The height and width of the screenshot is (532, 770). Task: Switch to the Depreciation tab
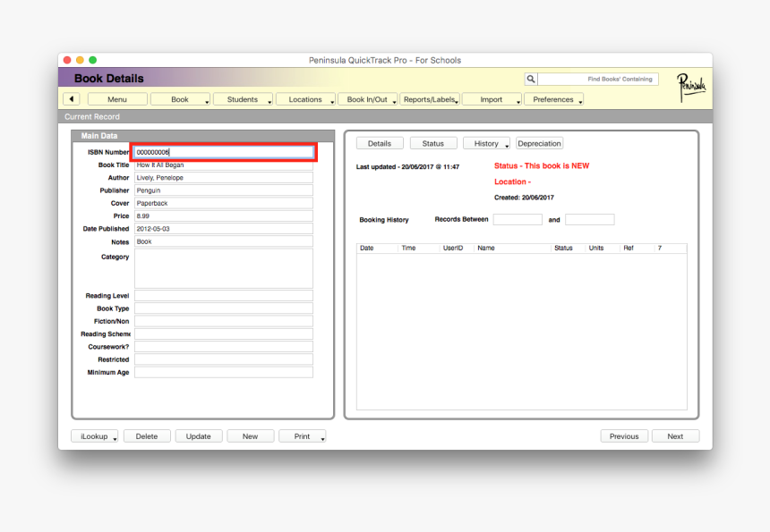coord(539,143)
